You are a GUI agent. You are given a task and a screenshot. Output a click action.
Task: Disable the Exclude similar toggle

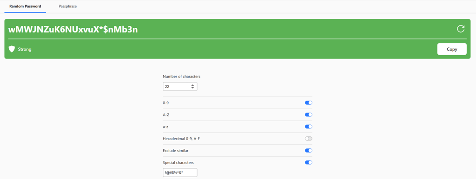click(309, 151)
